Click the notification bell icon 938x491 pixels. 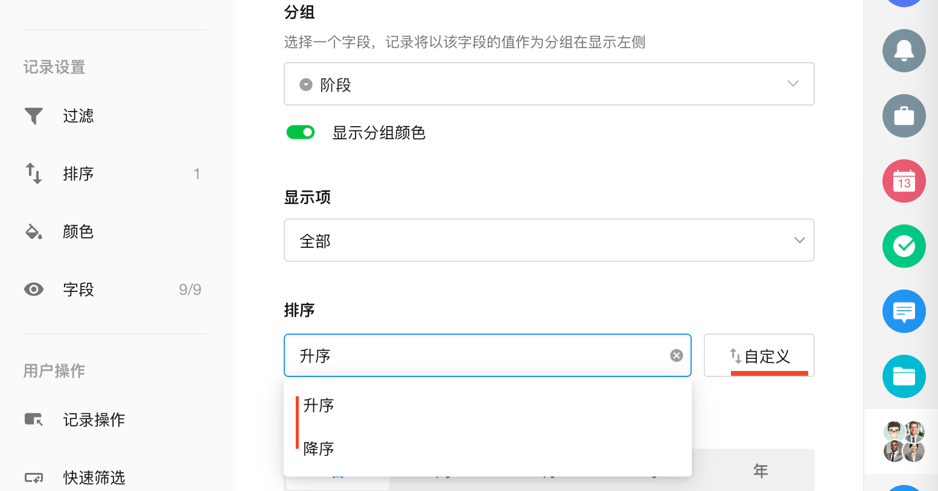point(904,51)
